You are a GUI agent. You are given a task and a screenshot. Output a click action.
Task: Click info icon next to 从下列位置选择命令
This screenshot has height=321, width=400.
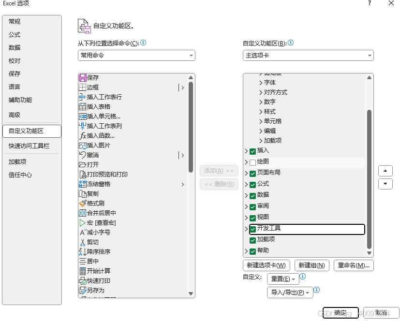coord(143,43)
